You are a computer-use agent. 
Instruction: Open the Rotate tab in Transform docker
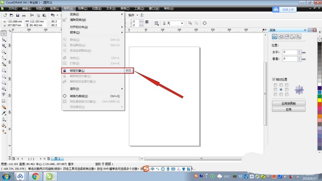click(x=281, y=37)
